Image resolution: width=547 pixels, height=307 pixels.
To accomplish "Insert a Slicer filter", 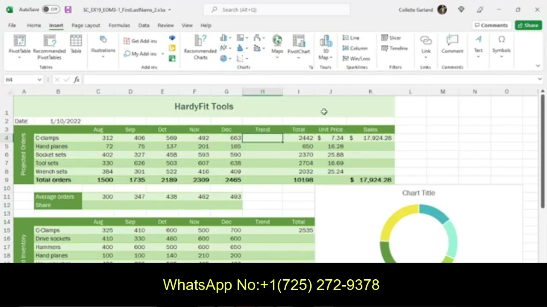I will pyautogui.click(x=391, y=38).
